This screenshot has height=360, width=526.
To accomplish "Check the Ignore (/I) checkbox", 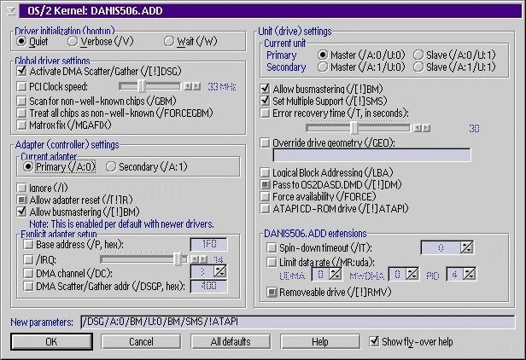I will click(x=22, y=188).
